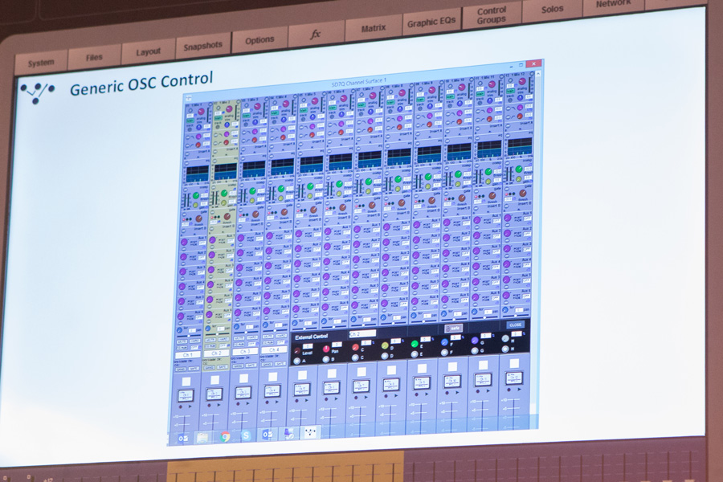Select the Options tab

[x=259, y=40]
